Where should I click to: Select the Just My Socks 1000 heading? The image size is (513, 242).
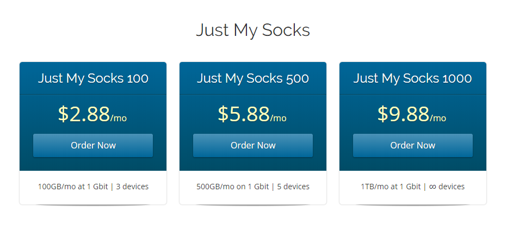[412, 79]
